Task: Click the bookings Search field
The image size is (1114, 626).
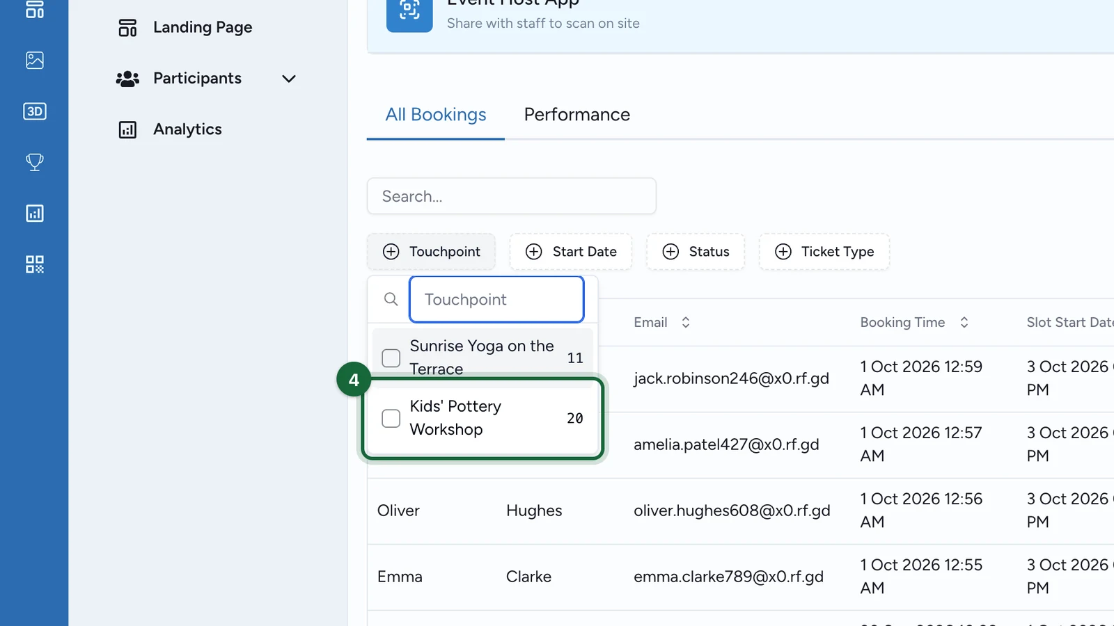Action: [512, 196]
